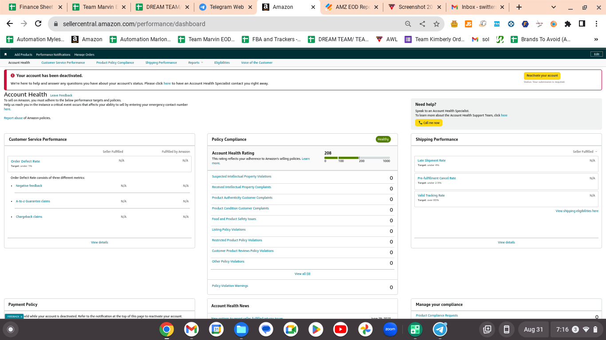Open Telegram from the shelf
Viewport: 606px width, 340px height.
point(440,329)
